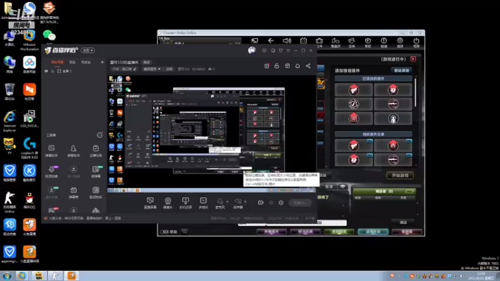
Task: Expand the toolbox circle menu button
Action: click(x=99, y=135)
